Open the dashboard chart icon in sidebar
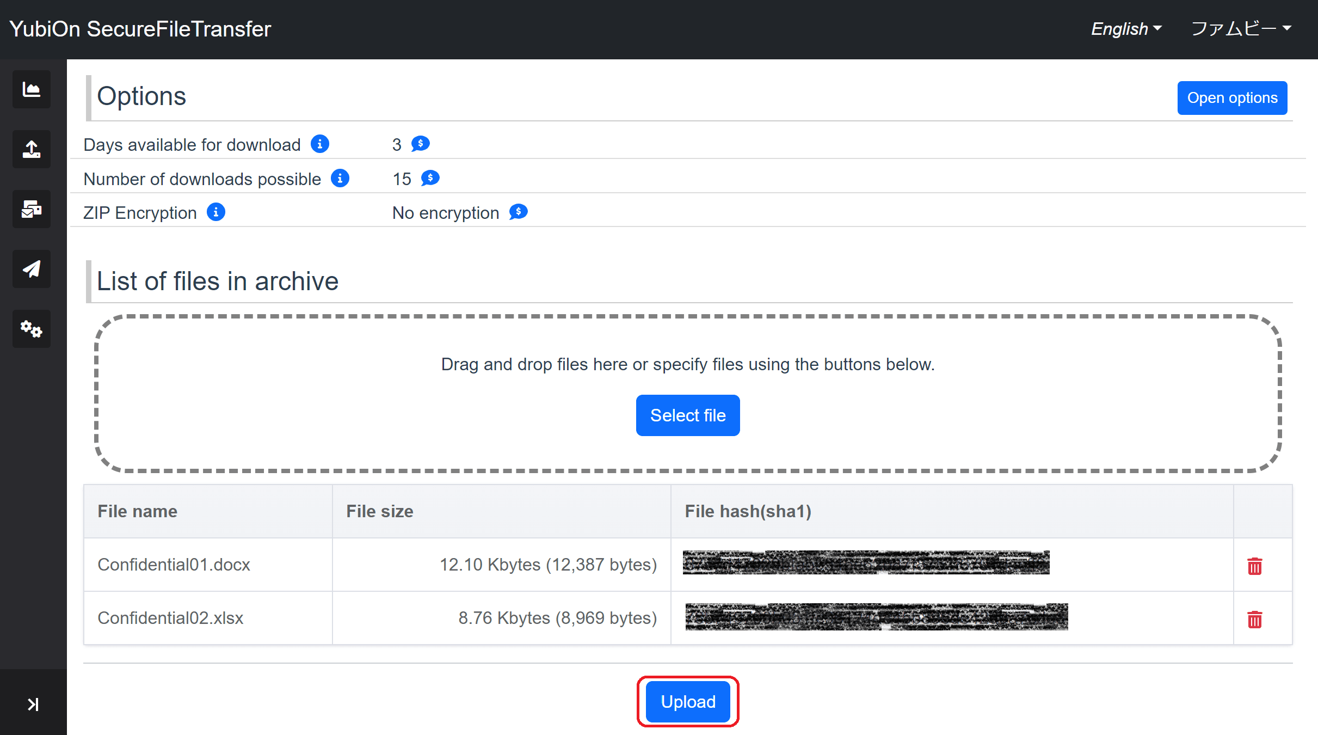Screen dimensions: 1318x735 32,89
